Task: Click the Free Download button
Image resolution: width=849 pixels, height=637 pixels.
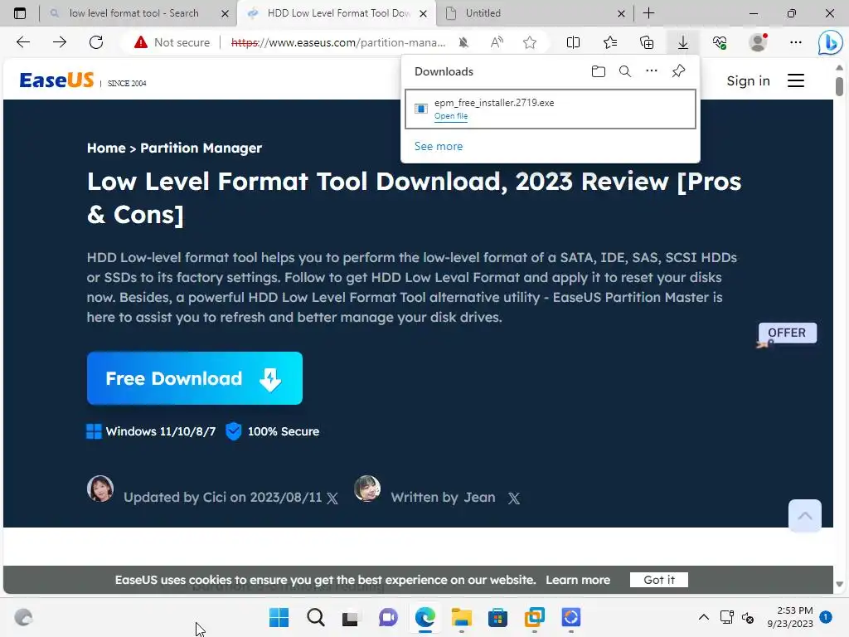Action: 194,378
